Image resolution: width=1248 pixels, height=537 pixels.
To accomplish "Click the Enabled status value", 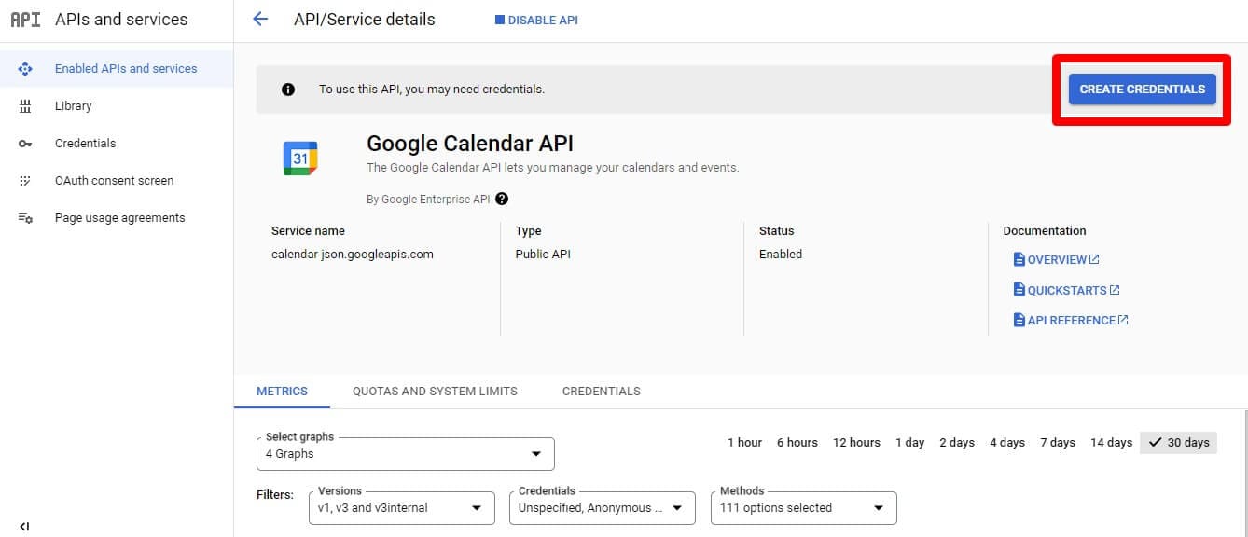I will point(781,255).
